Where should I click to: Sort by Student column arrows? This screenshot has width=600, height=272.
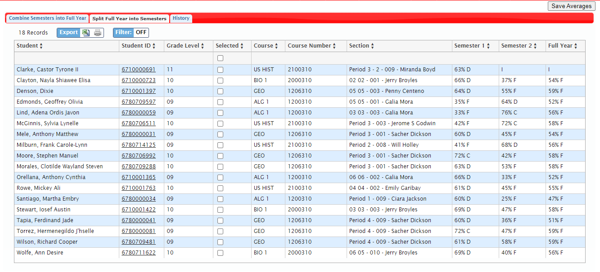click(x=41, y=46)
